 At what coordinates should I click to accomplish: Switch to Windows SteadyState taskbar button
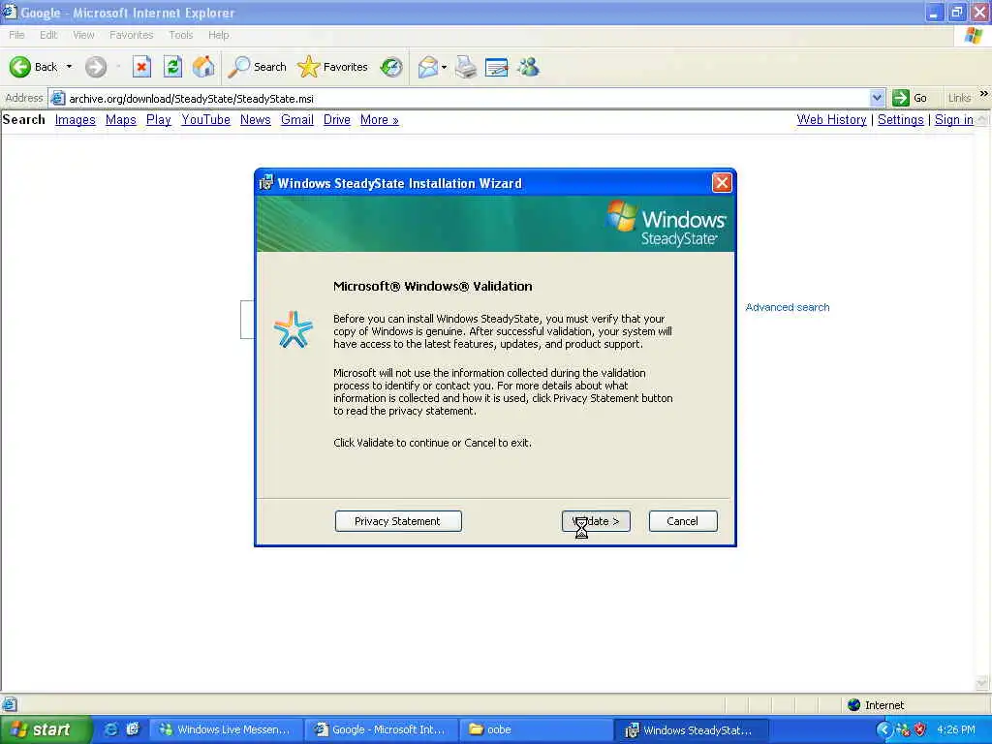click(x=691, y=730)
